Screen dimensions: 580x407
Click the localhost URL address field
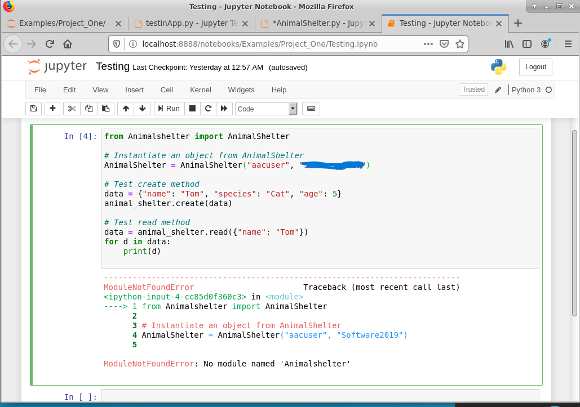pos(260,44)
